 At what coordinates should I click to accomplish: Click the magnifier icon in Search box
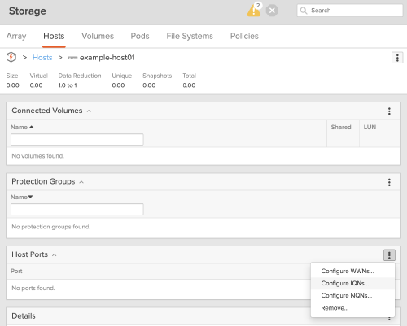coord(304,11)
